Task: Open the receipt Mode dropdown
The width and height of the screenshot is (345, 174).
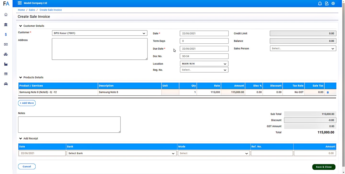Action: (x=214, y=153)
